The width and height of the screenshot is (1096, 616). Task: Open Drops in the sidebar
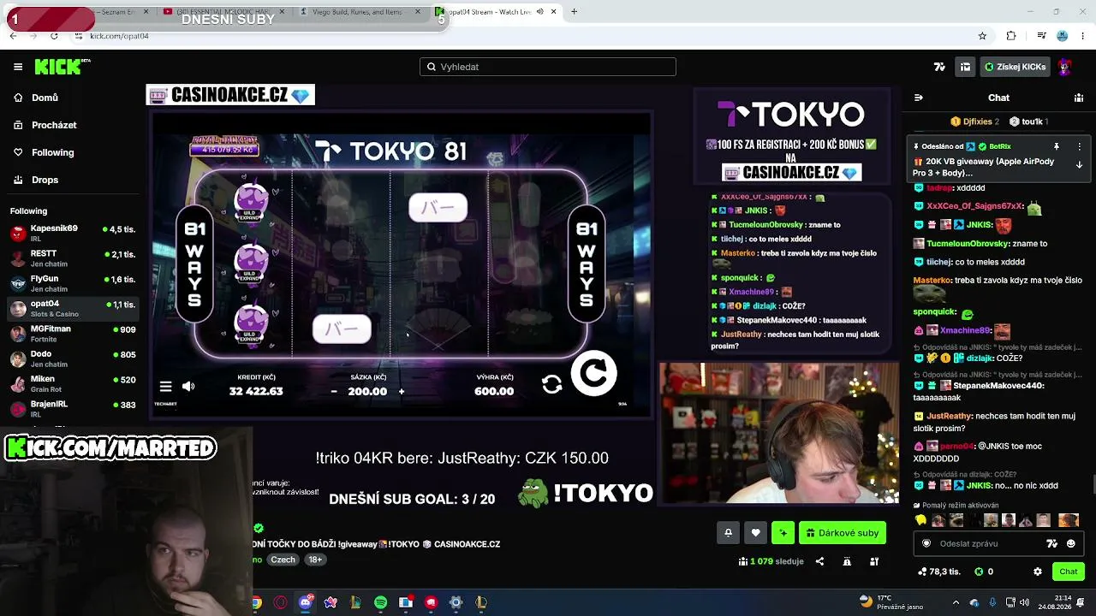(x=45, y=180)
